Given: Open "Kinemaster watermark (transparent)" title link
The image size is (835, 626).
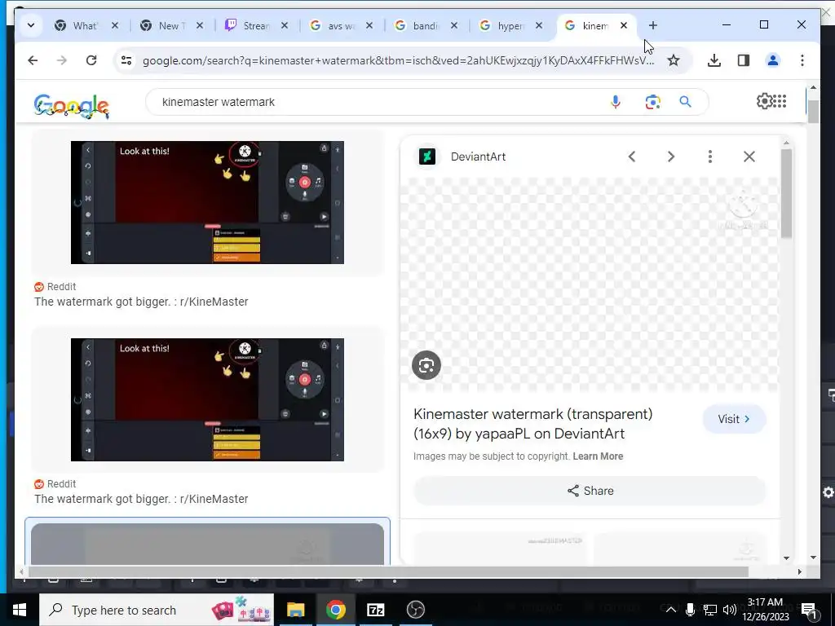Looking at the screenshot, I should point(532,424).
